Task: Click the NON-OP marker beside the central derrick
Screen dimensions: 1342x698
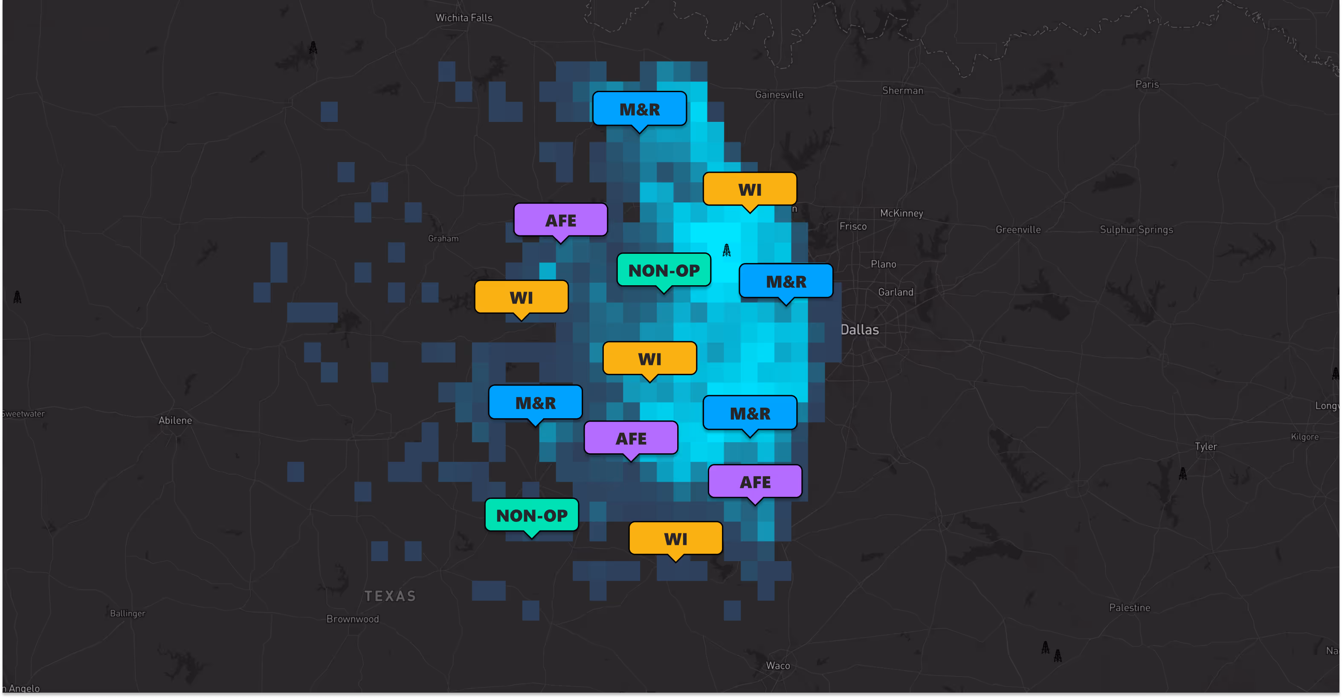Action: [x=664, y=270]
